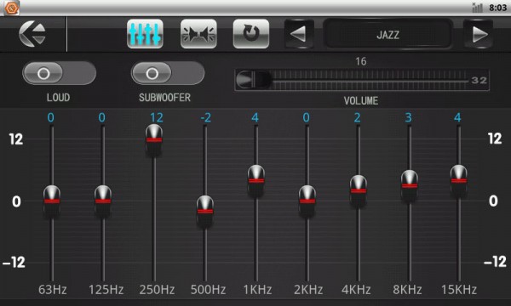
Task: Click the 500Hz band slider knob
Action: tap(205, 211)
